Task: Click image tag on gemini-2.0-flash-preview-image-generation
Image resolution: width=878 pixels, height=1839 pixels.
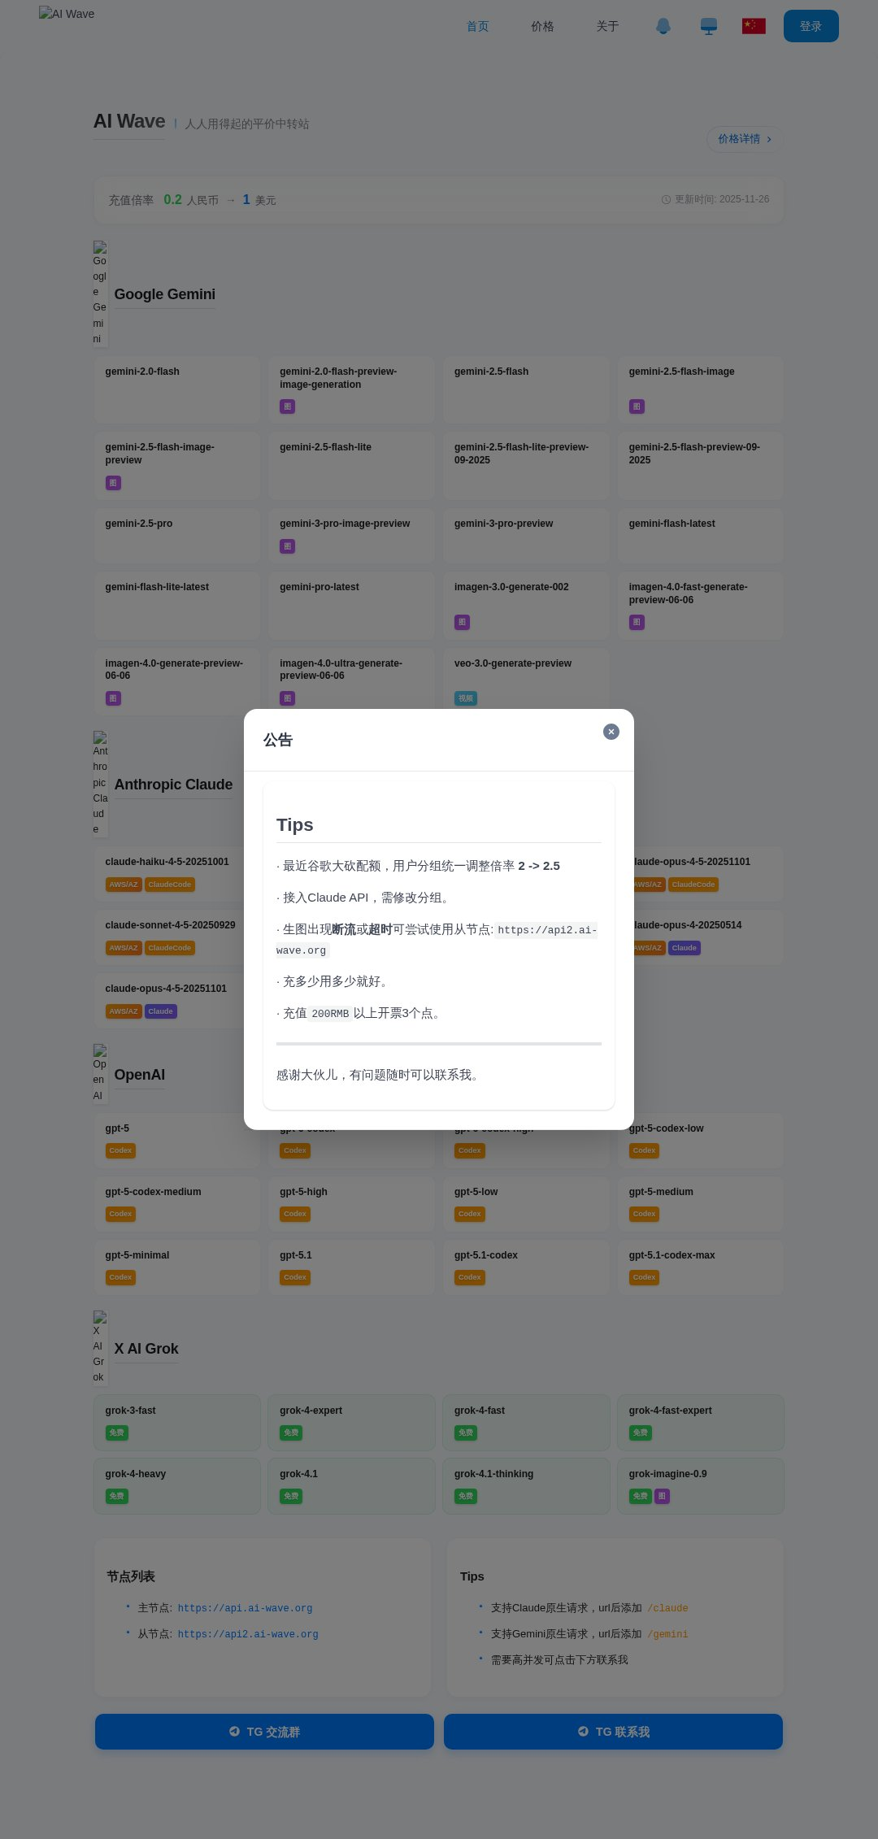Action: coord(287,406)
